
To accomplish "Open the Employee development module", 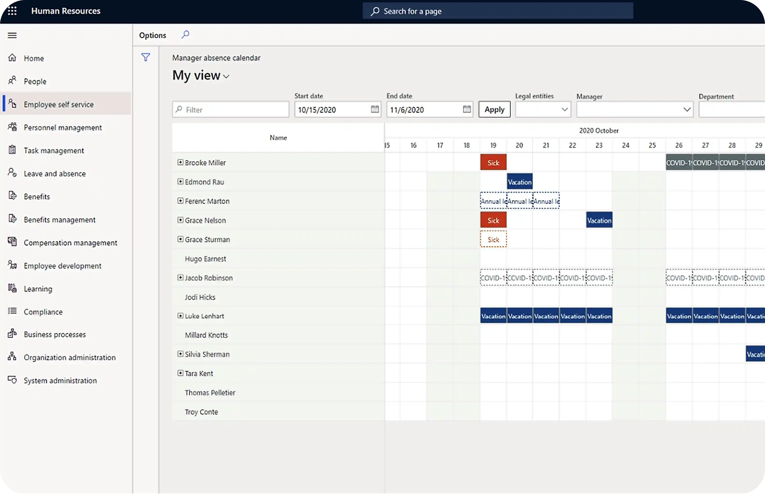I will coord(62,266).
